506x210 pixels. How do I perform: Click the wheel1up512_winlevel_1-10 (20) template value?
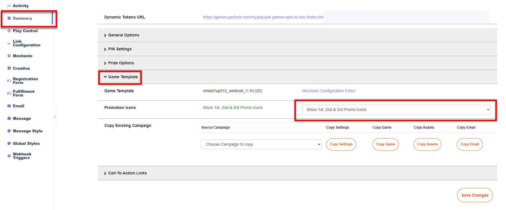[x=232, y=91]
